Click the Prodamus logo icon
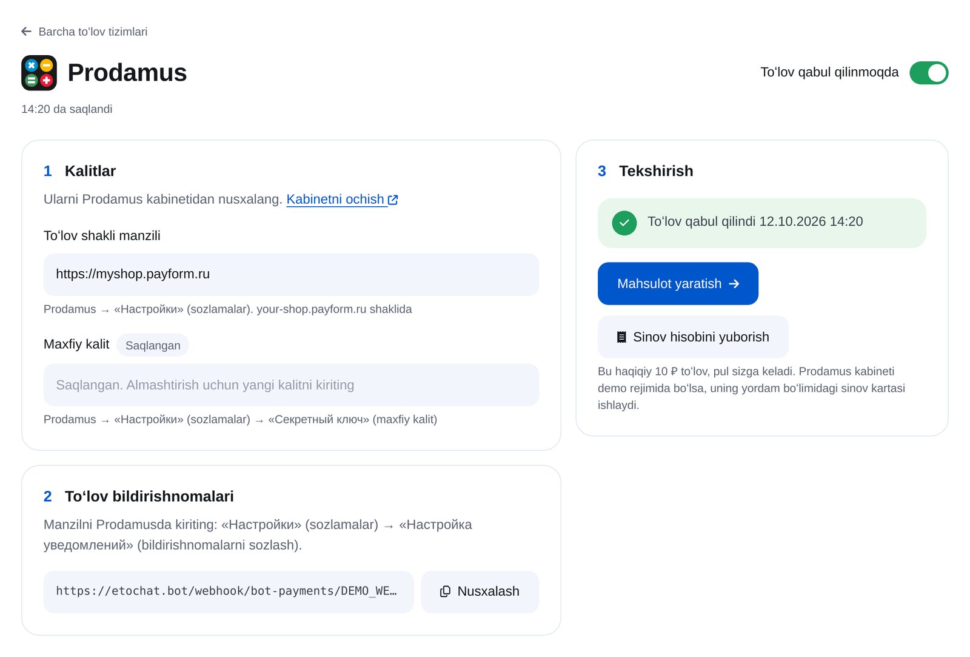 point(39,73)
